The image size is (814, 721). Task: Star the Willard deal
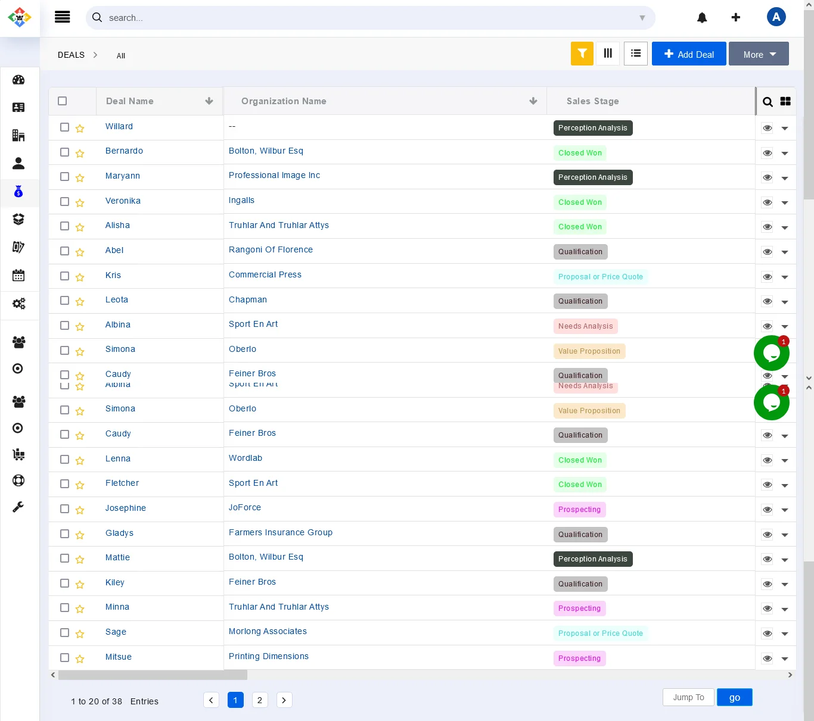[80, 129]
